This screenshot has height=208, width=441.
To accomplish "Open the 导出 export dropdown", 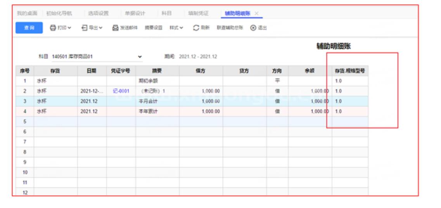I will (x=92, y=28).
